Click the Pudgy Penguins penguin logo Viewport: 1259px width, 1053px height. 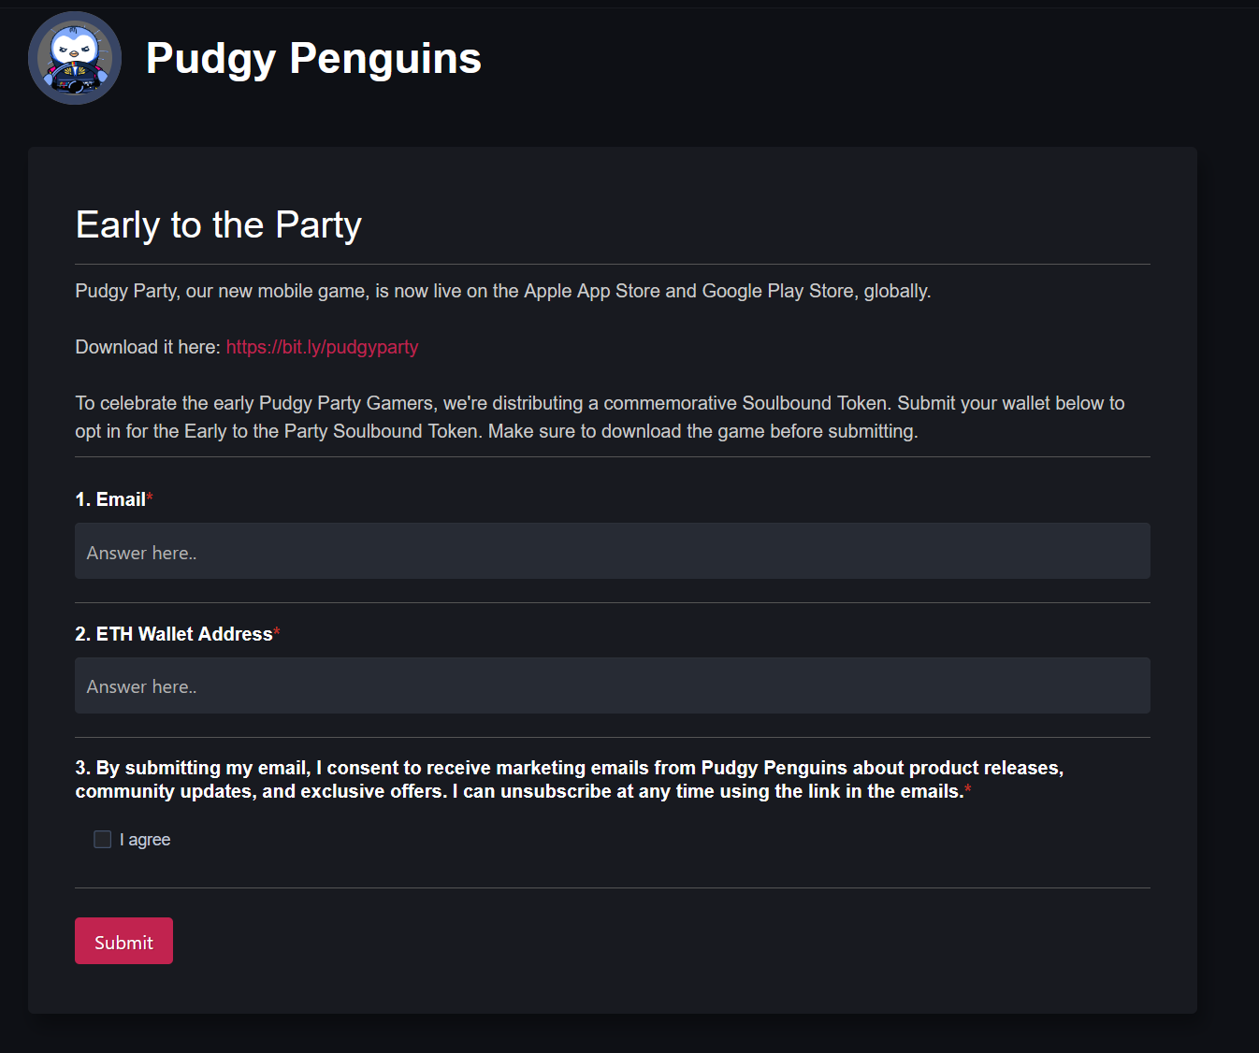75,58
